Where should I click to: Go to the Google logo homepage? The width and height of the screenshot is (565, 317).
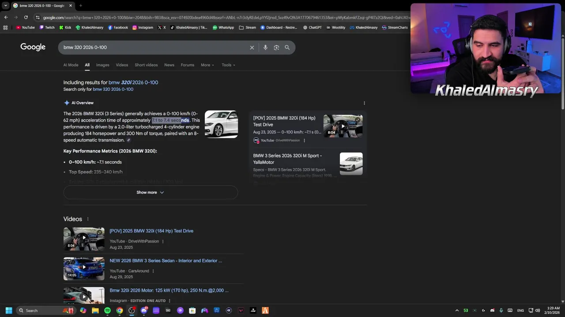[33, 47]
